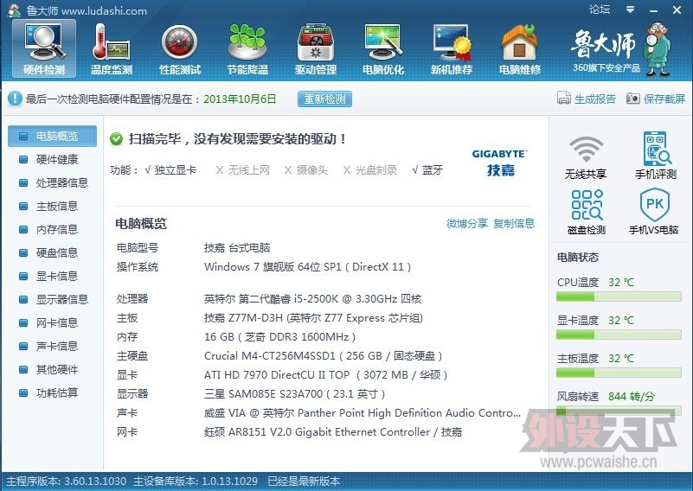Open the 磁盘检测 disk check tool
Viewport: 693px width, 491px height.
(586, 212)
